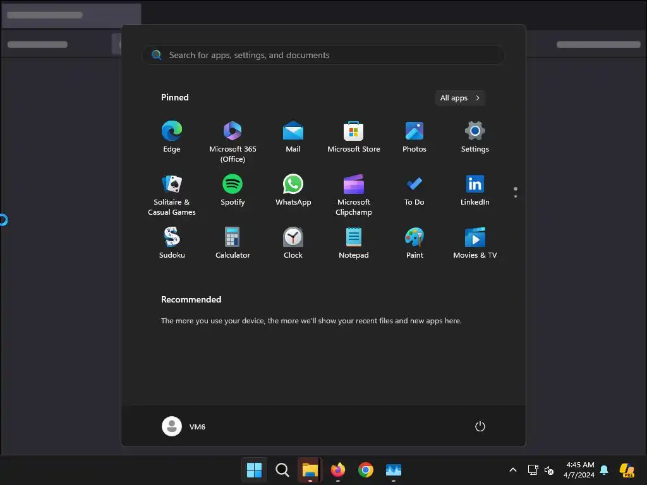Open Settings from pinned apps

pyautogui.click(x=475, y=137)
